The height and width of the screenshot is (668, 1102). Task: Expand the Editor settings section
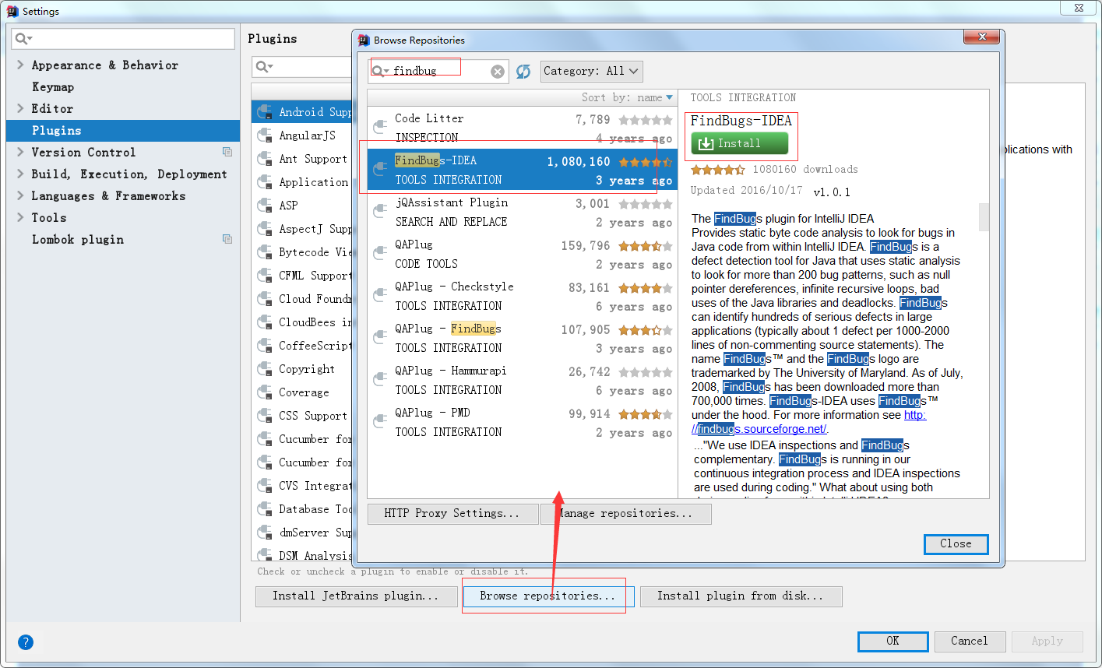tap(20, 108)
